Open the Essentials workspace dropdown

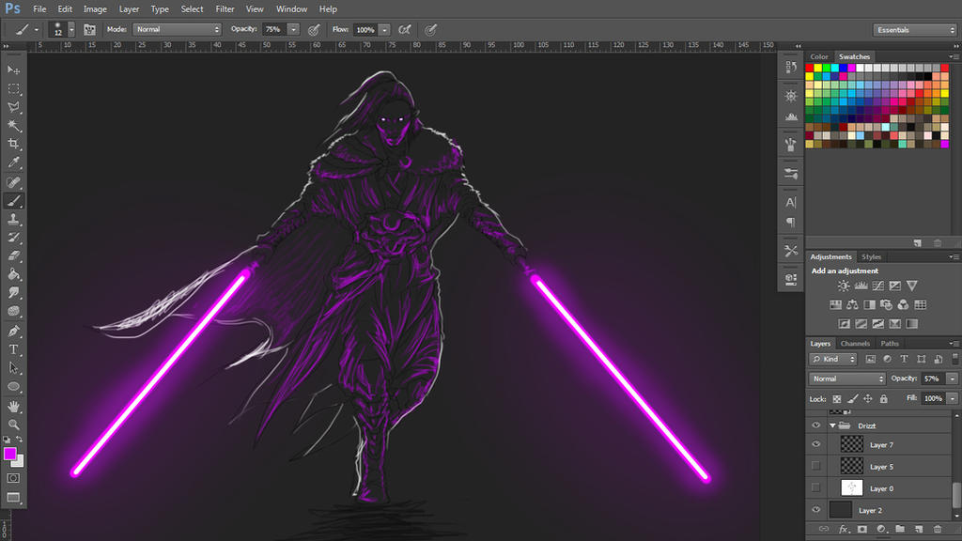915,29
